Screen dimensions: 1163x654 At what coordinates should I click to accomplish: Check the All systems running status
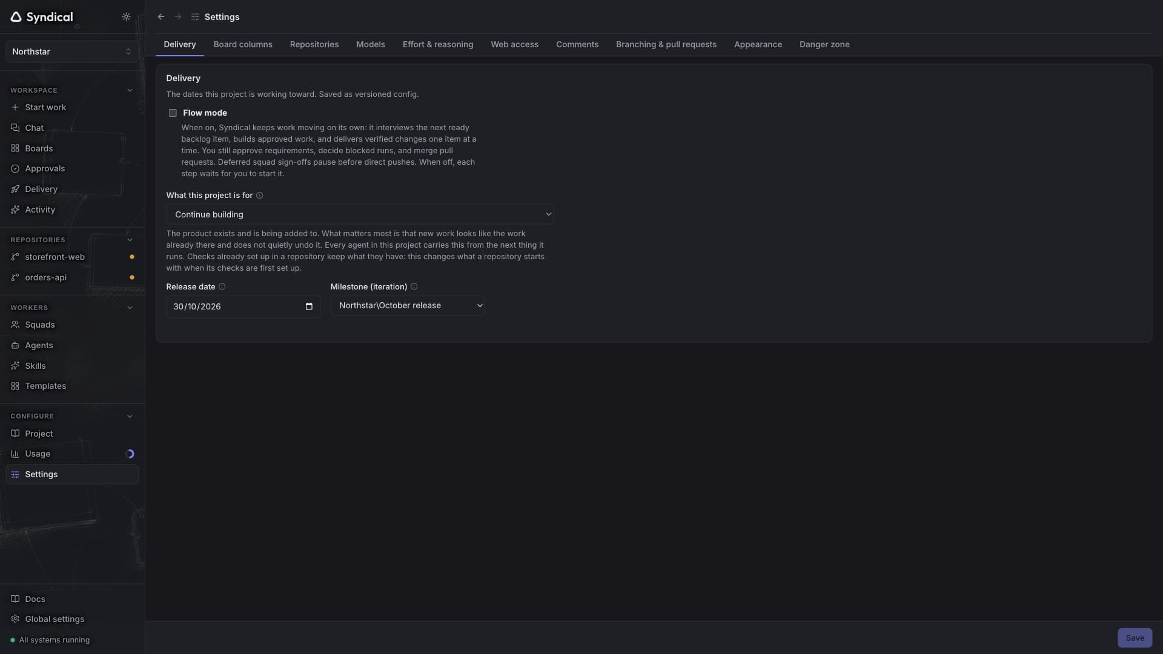(50, 640)
